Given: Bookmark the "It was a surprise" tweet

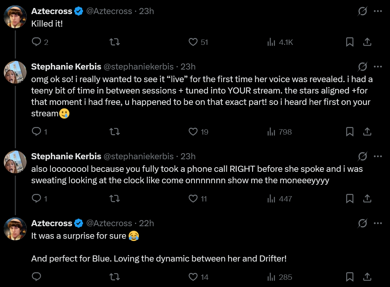Looking at the screenshot, I should [x=350, y=277].
